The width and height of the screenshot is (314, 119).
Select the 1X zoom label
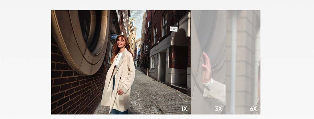coord(184,109)
